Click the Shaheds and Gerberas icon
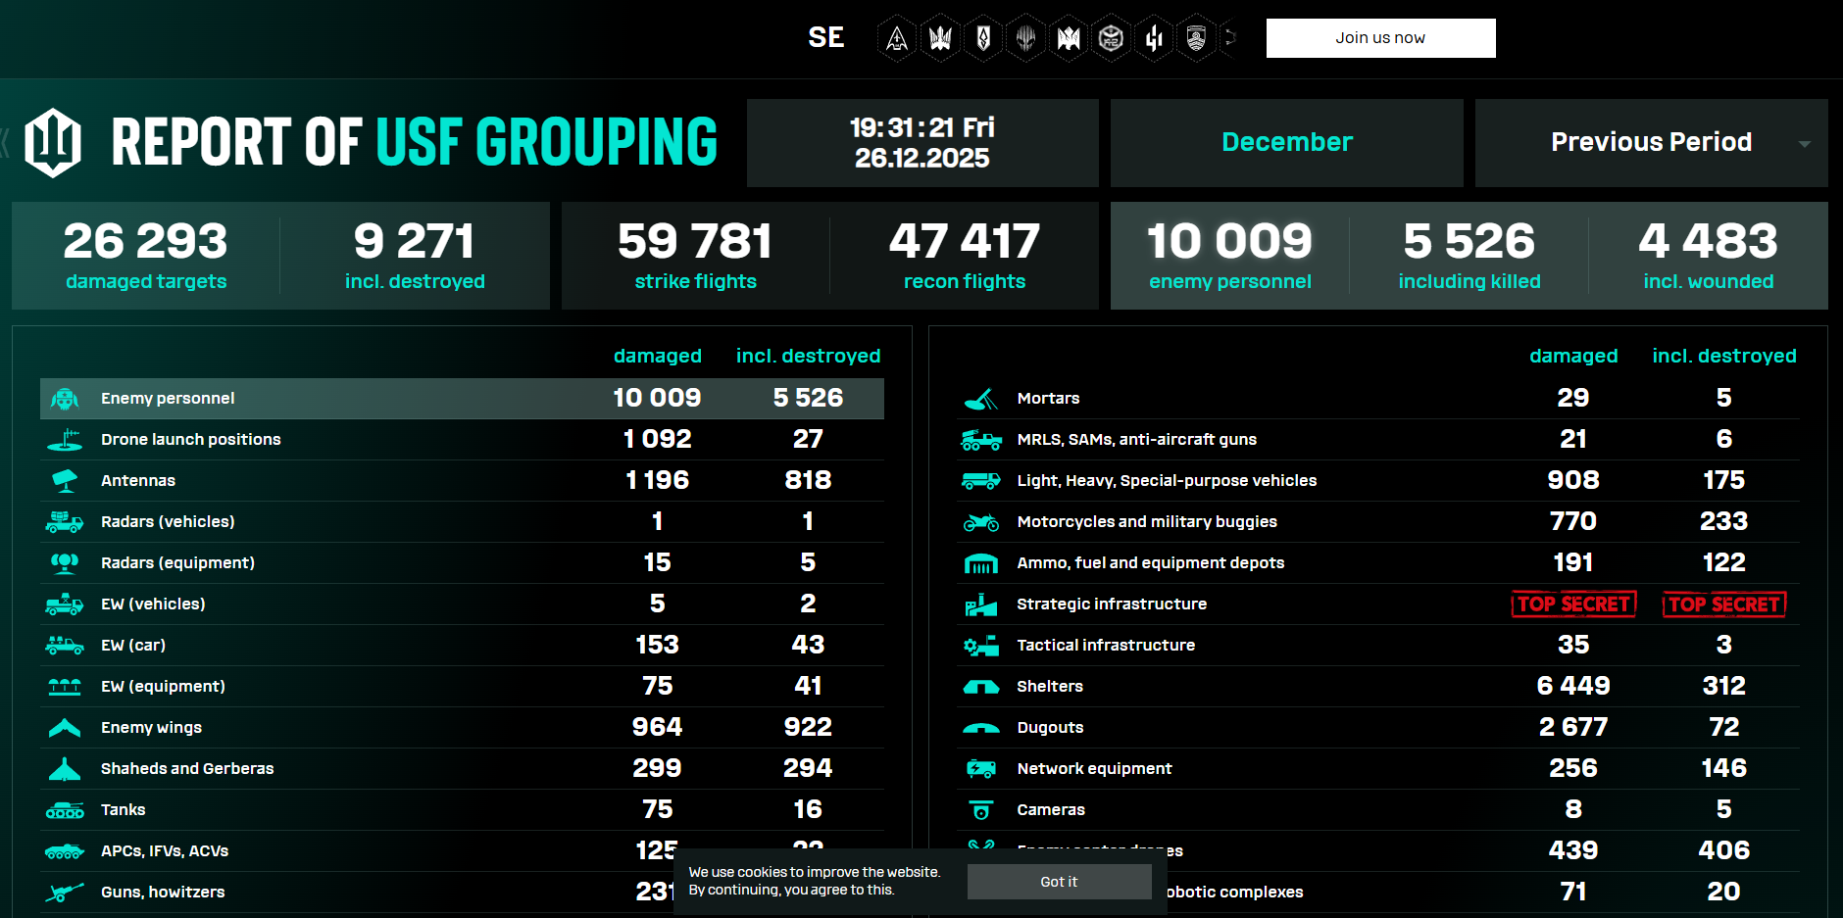The height and width of the screenshot is (918, 1843). pyautogui.click(x=65, y=769)
